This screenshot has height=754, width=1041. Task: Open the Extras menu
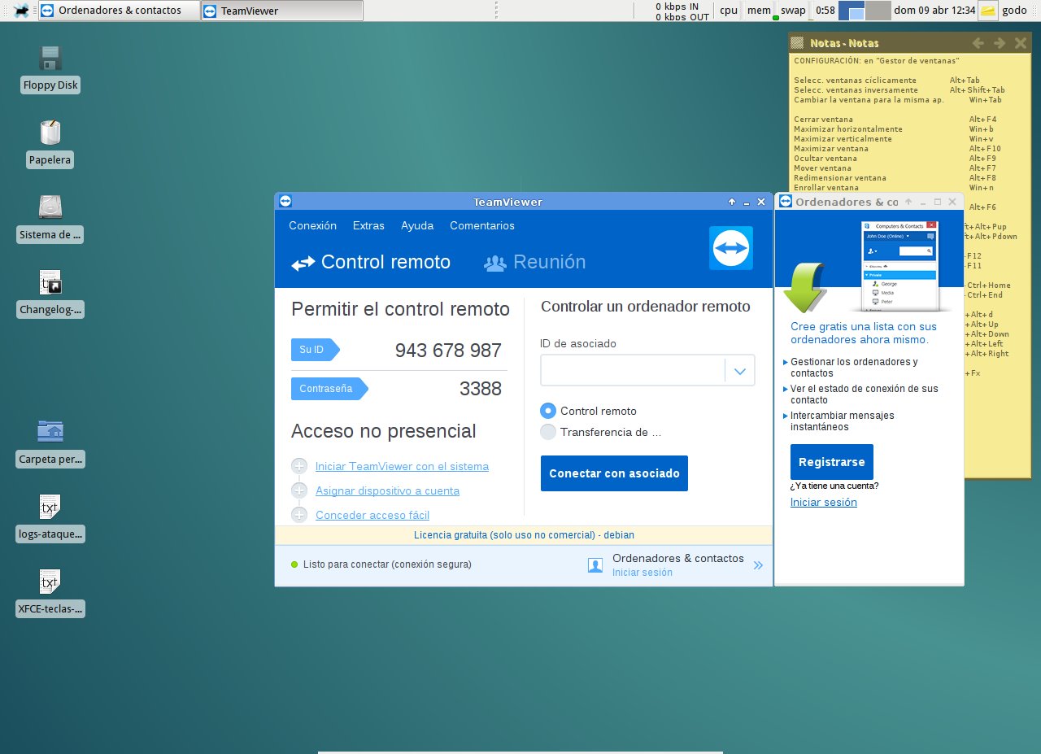coord(368,225)
